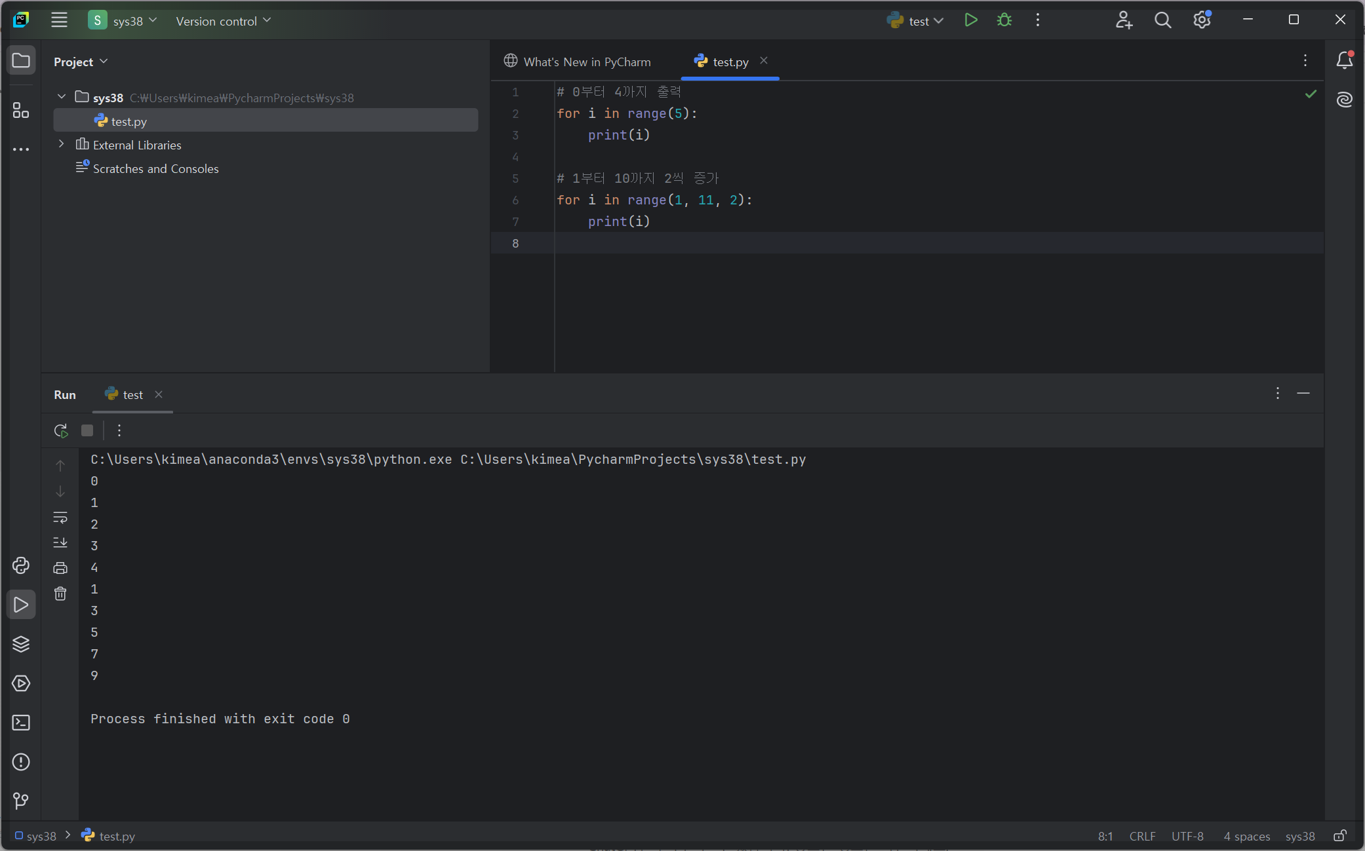Screen dimensions: 1365x851
Task: Expand External Libraries node
Action: 62,144
